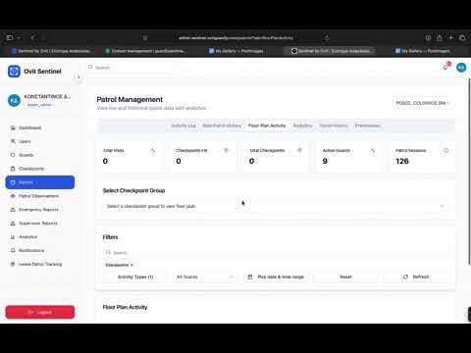Switch to the Activity Log tab
The image size is (471, 353).
(x=183, y=126)
